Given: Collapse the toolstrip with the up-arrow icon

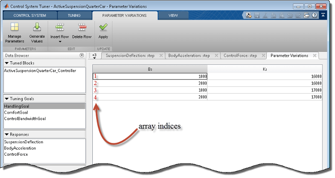Looking at the screenshot, I should coord(323,15).
